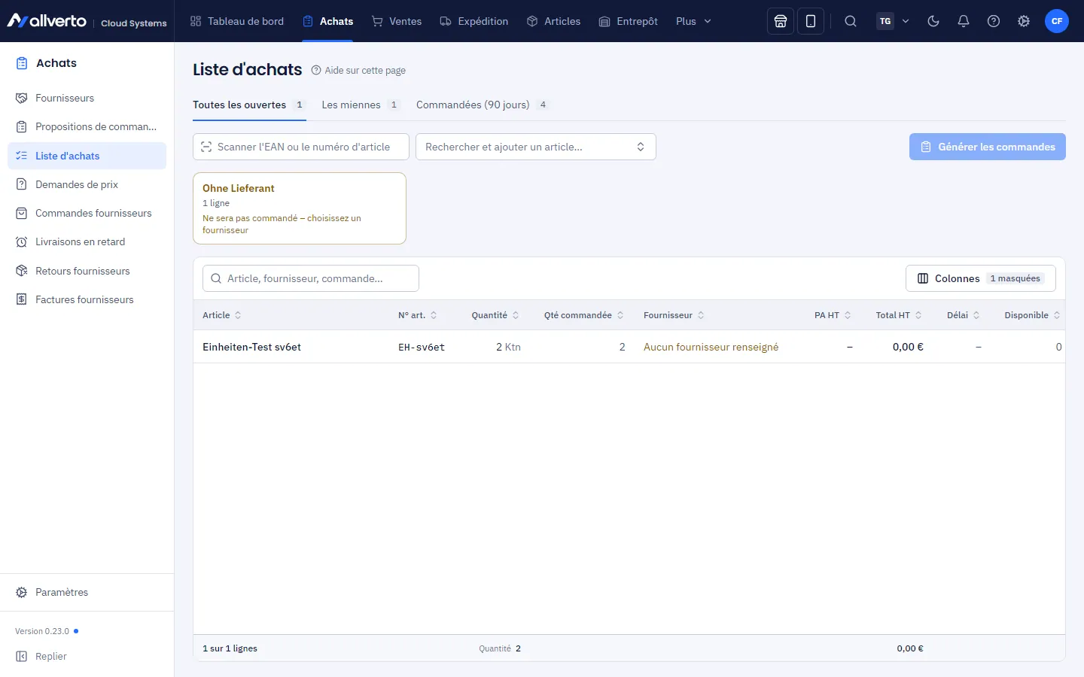Go to Tableau de bord
This screenshot has height=677, width=1084.
coord(237,21)
